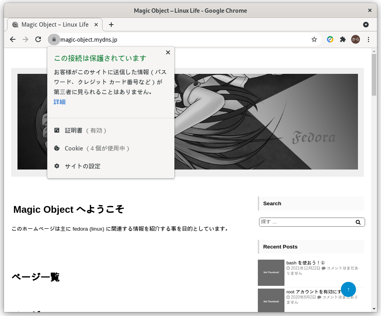This screenshot has width=381, height=316.
Task: Click the 2021年12月22日 post date
Action: [306, 268]
